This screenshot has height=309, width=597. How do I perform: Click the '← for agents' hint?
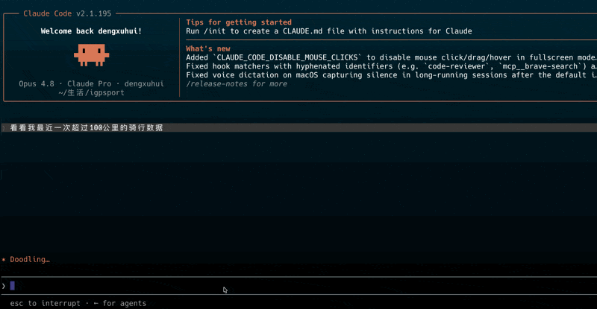pyautogui.click(x=119, y=303)
